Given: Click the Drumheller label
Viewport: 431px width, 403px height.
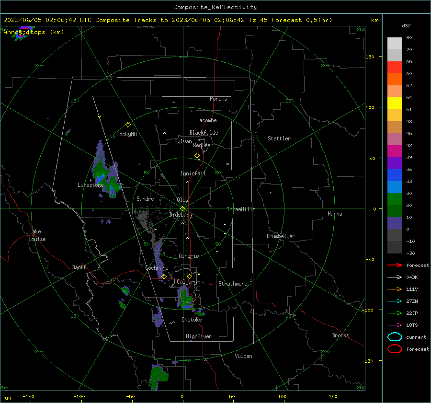Looking at the screenshot, I should pyautogui.click(x=281, y=236).
